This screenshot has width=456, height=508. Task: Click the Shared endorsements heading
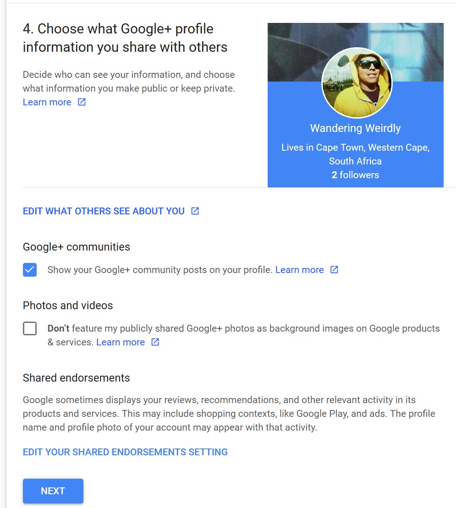(77, 378)
